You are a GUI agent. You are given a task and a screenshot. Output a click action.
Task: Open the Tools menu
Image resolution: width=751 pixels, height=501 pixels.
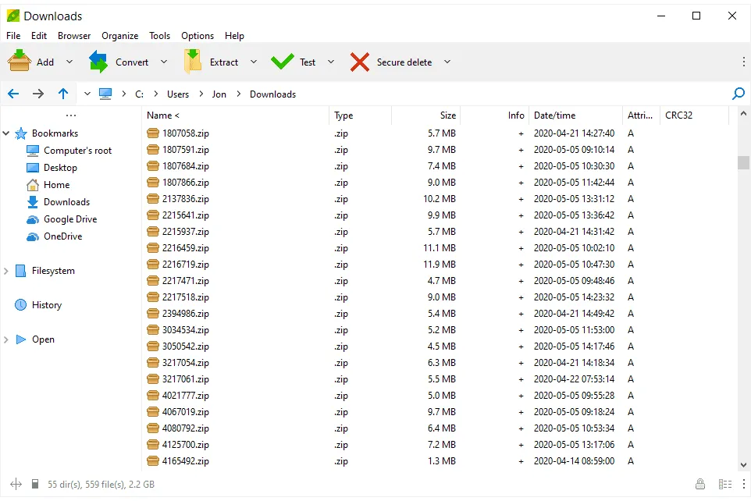(x=159, y=35)
